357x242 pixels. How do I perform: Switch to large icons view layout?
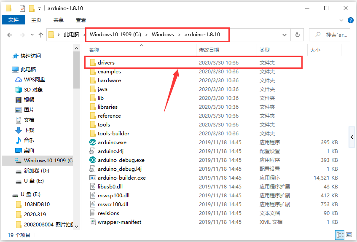pos(349,235)
